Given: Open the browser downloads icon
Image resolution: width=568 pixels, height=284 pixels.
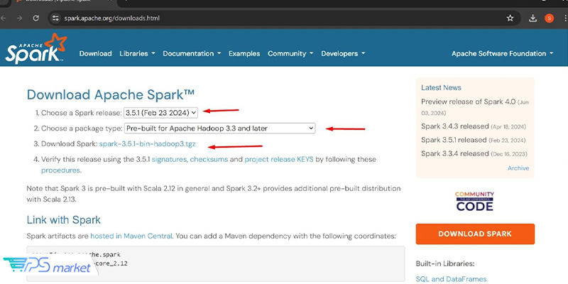Looking at the screenshot, I should point(532,18).
